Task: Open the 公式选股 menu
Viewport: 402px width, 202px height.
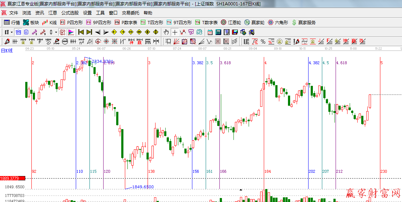Action: pos(70,13)
